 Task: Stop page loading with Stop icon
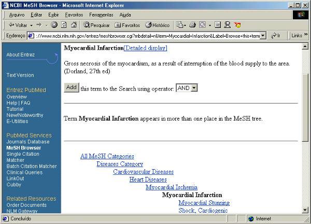click(54, 25)
